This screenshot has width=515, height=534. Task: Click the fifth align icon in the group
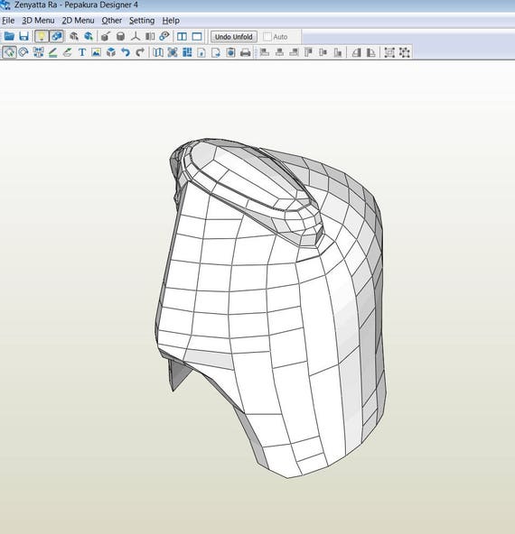click(323, 52)
